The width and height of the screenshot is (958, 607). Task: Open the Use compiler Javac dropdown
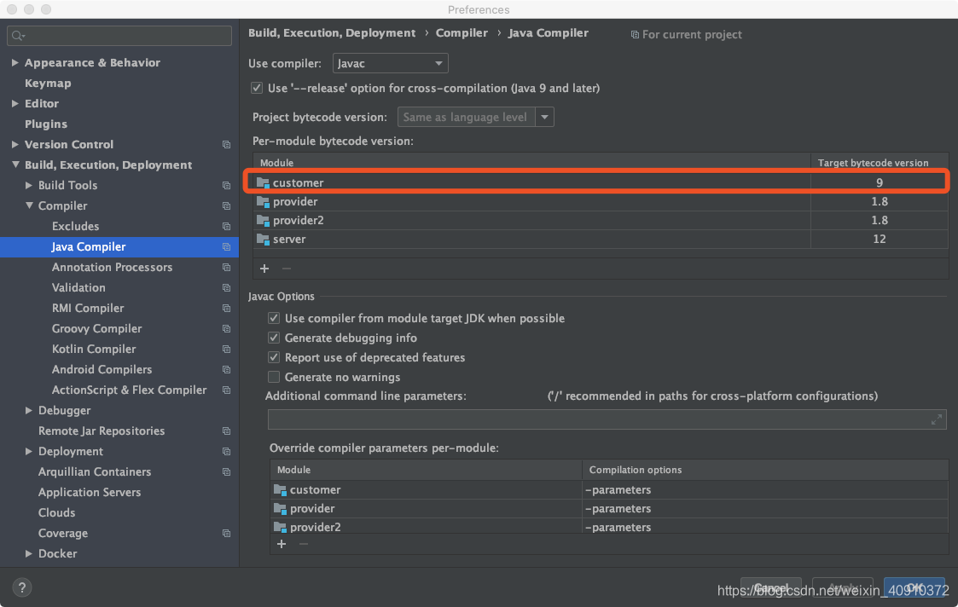(390, 62)
